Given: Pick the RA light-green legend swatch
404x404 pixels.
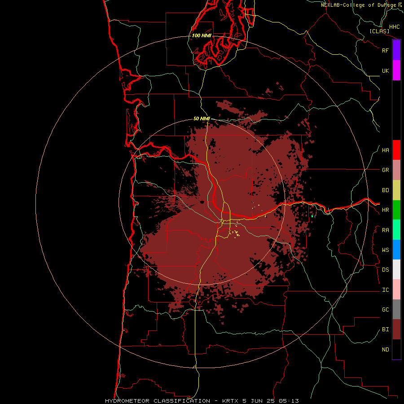Looking at the screenshot, I should click(396, 230).
